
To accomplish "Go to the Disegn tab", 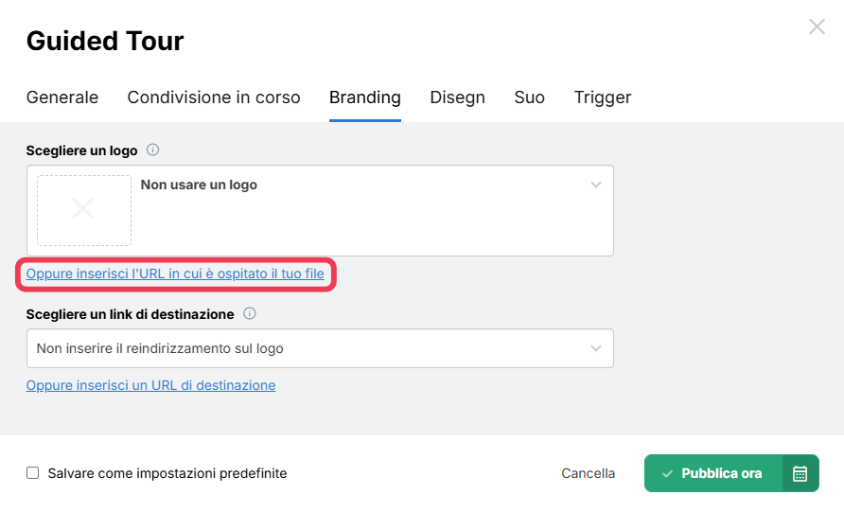I will click(458, 97).
